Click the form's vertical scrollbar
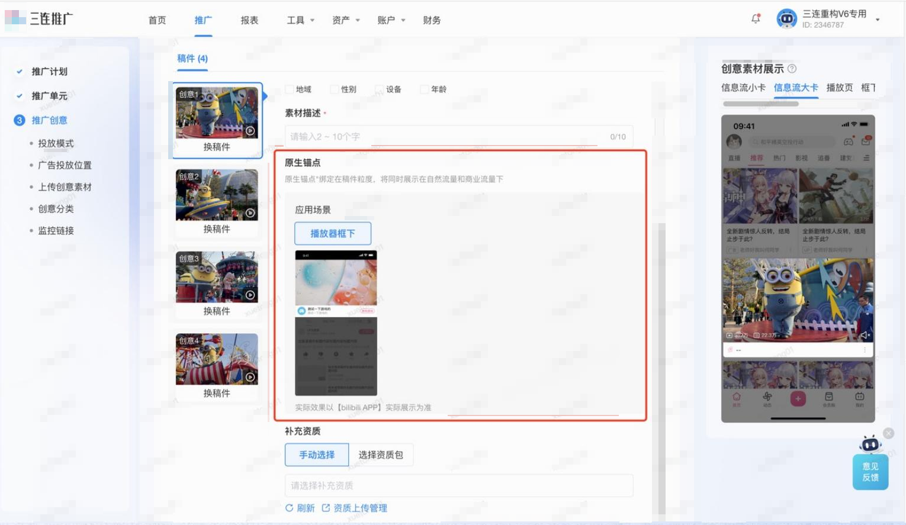Image resolution: width=906 pixels, height=525 pixels. 661,369
